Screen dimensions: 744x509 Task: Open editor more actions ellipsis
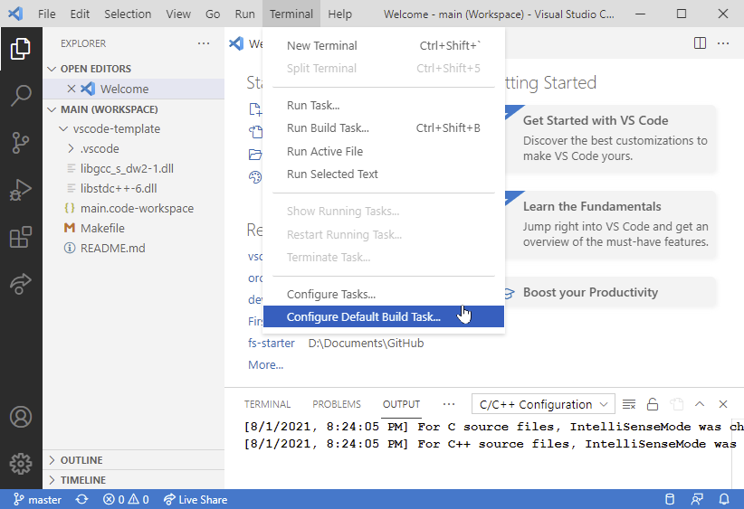(x=723, y=43)
